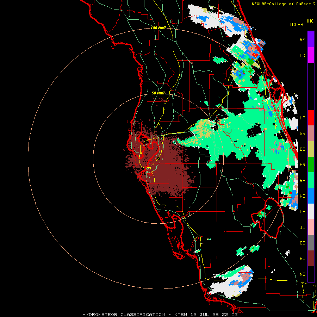
Task: Click the RF legend label
Action: click(x=302, y=40)
